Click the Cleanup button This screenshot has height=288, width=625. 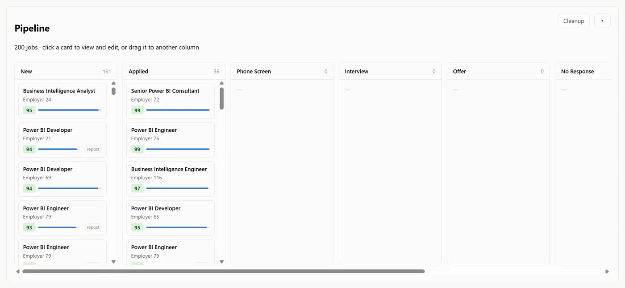(x=574, y=21)
